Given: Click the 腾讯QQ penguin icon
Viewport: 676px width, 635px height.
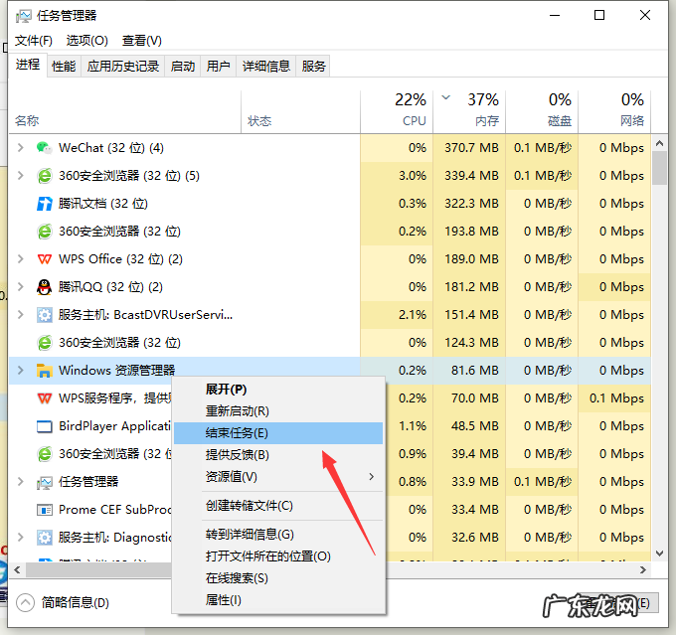Looking at the screenshot, I should (x=44, y=287).
